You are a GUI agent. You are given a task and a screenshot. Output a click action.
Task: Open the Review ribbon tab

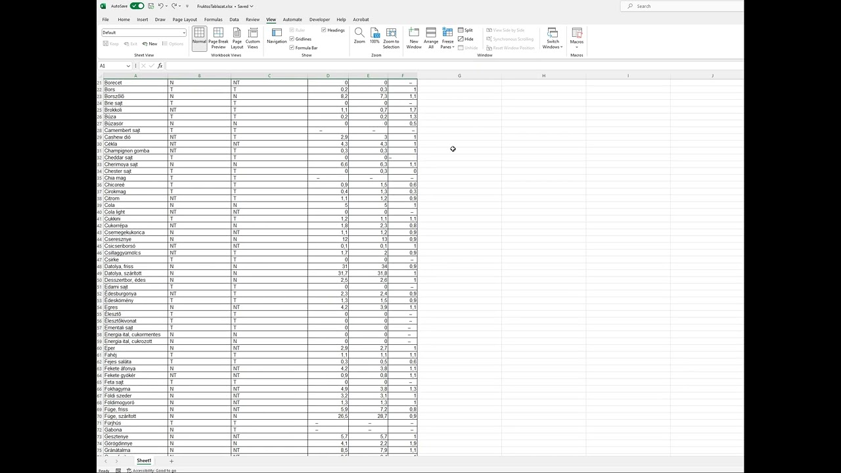pyautogui.click(x=252, y=20)
